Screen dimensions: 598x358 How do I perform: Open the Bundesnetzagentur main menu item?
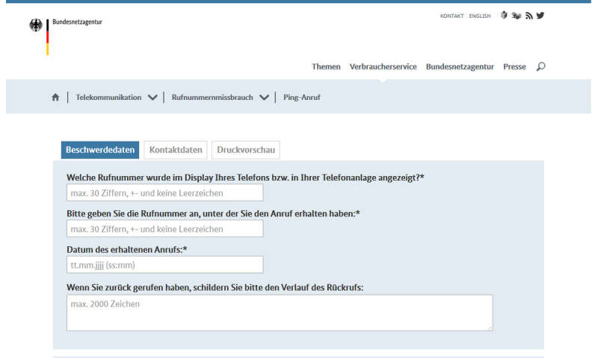tap(460, 66)
